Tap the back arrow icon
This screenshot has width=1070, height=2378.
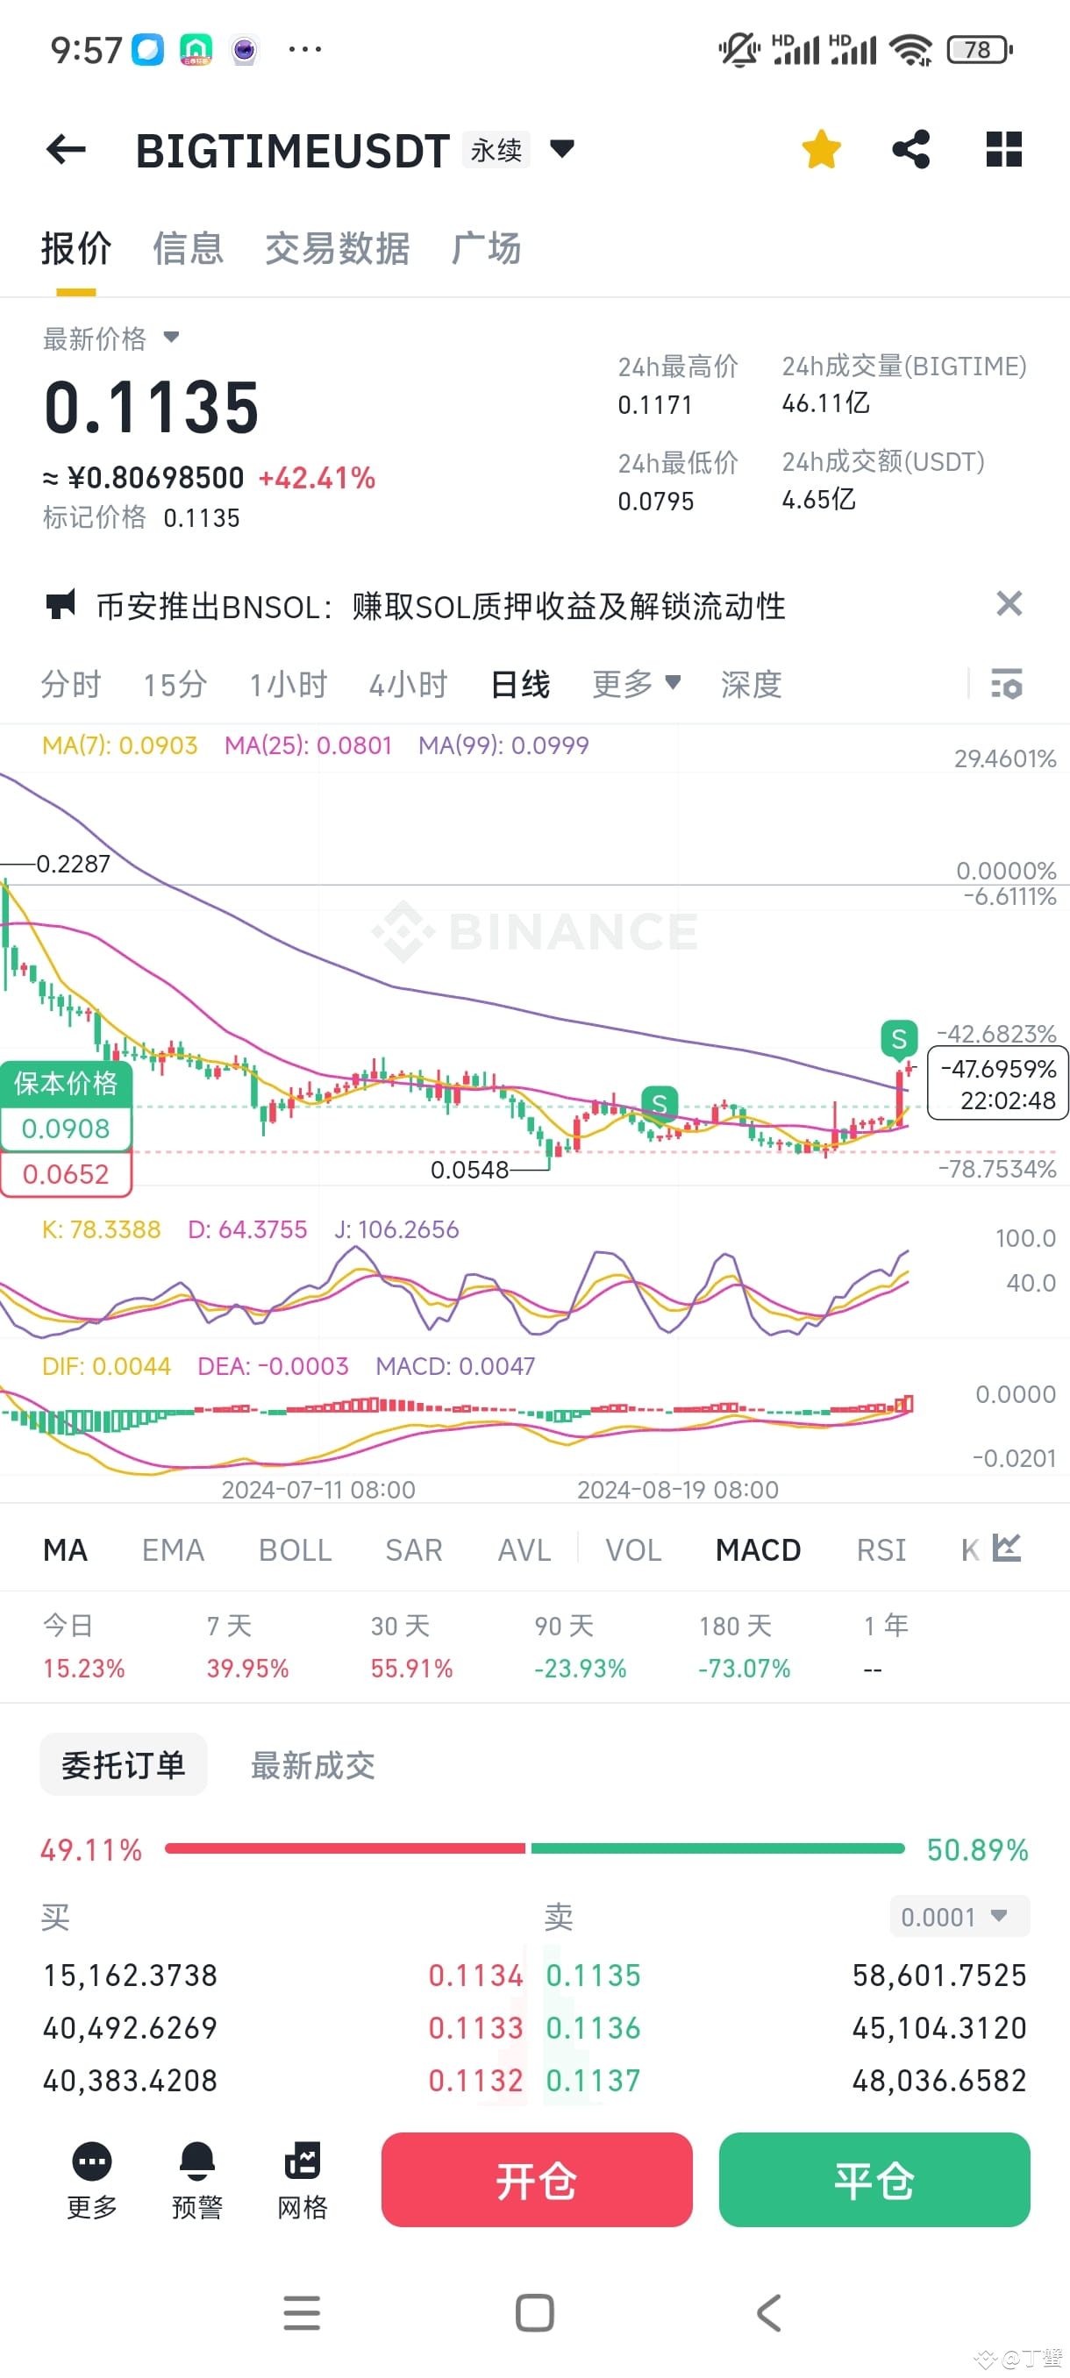[x=66, y=150]
